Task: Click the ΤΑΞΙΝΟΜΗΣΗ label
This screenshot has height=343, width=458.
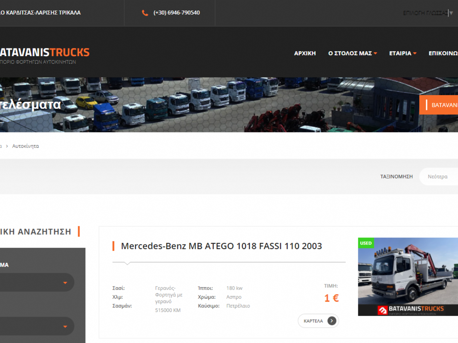Action: 396,177
